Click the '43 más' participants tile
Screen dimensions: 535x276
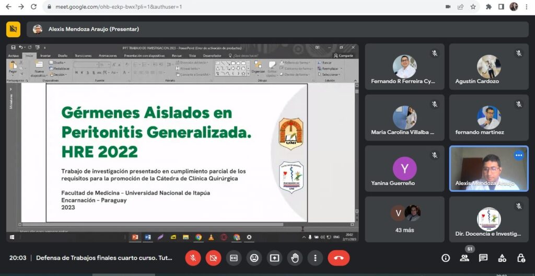point(404,219)
